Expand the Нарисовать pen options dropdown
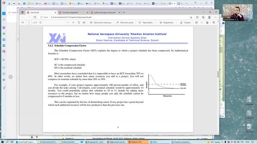The width and height of the screenshot is (257, 144). (156, 22)
